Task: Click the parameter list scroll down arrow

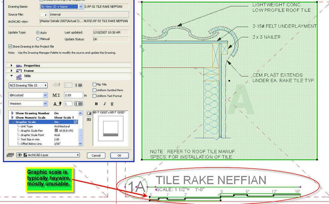Action: click(80, 144)
